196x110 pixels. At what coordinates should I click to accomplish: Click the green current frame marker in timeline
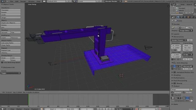click(28, 100)
